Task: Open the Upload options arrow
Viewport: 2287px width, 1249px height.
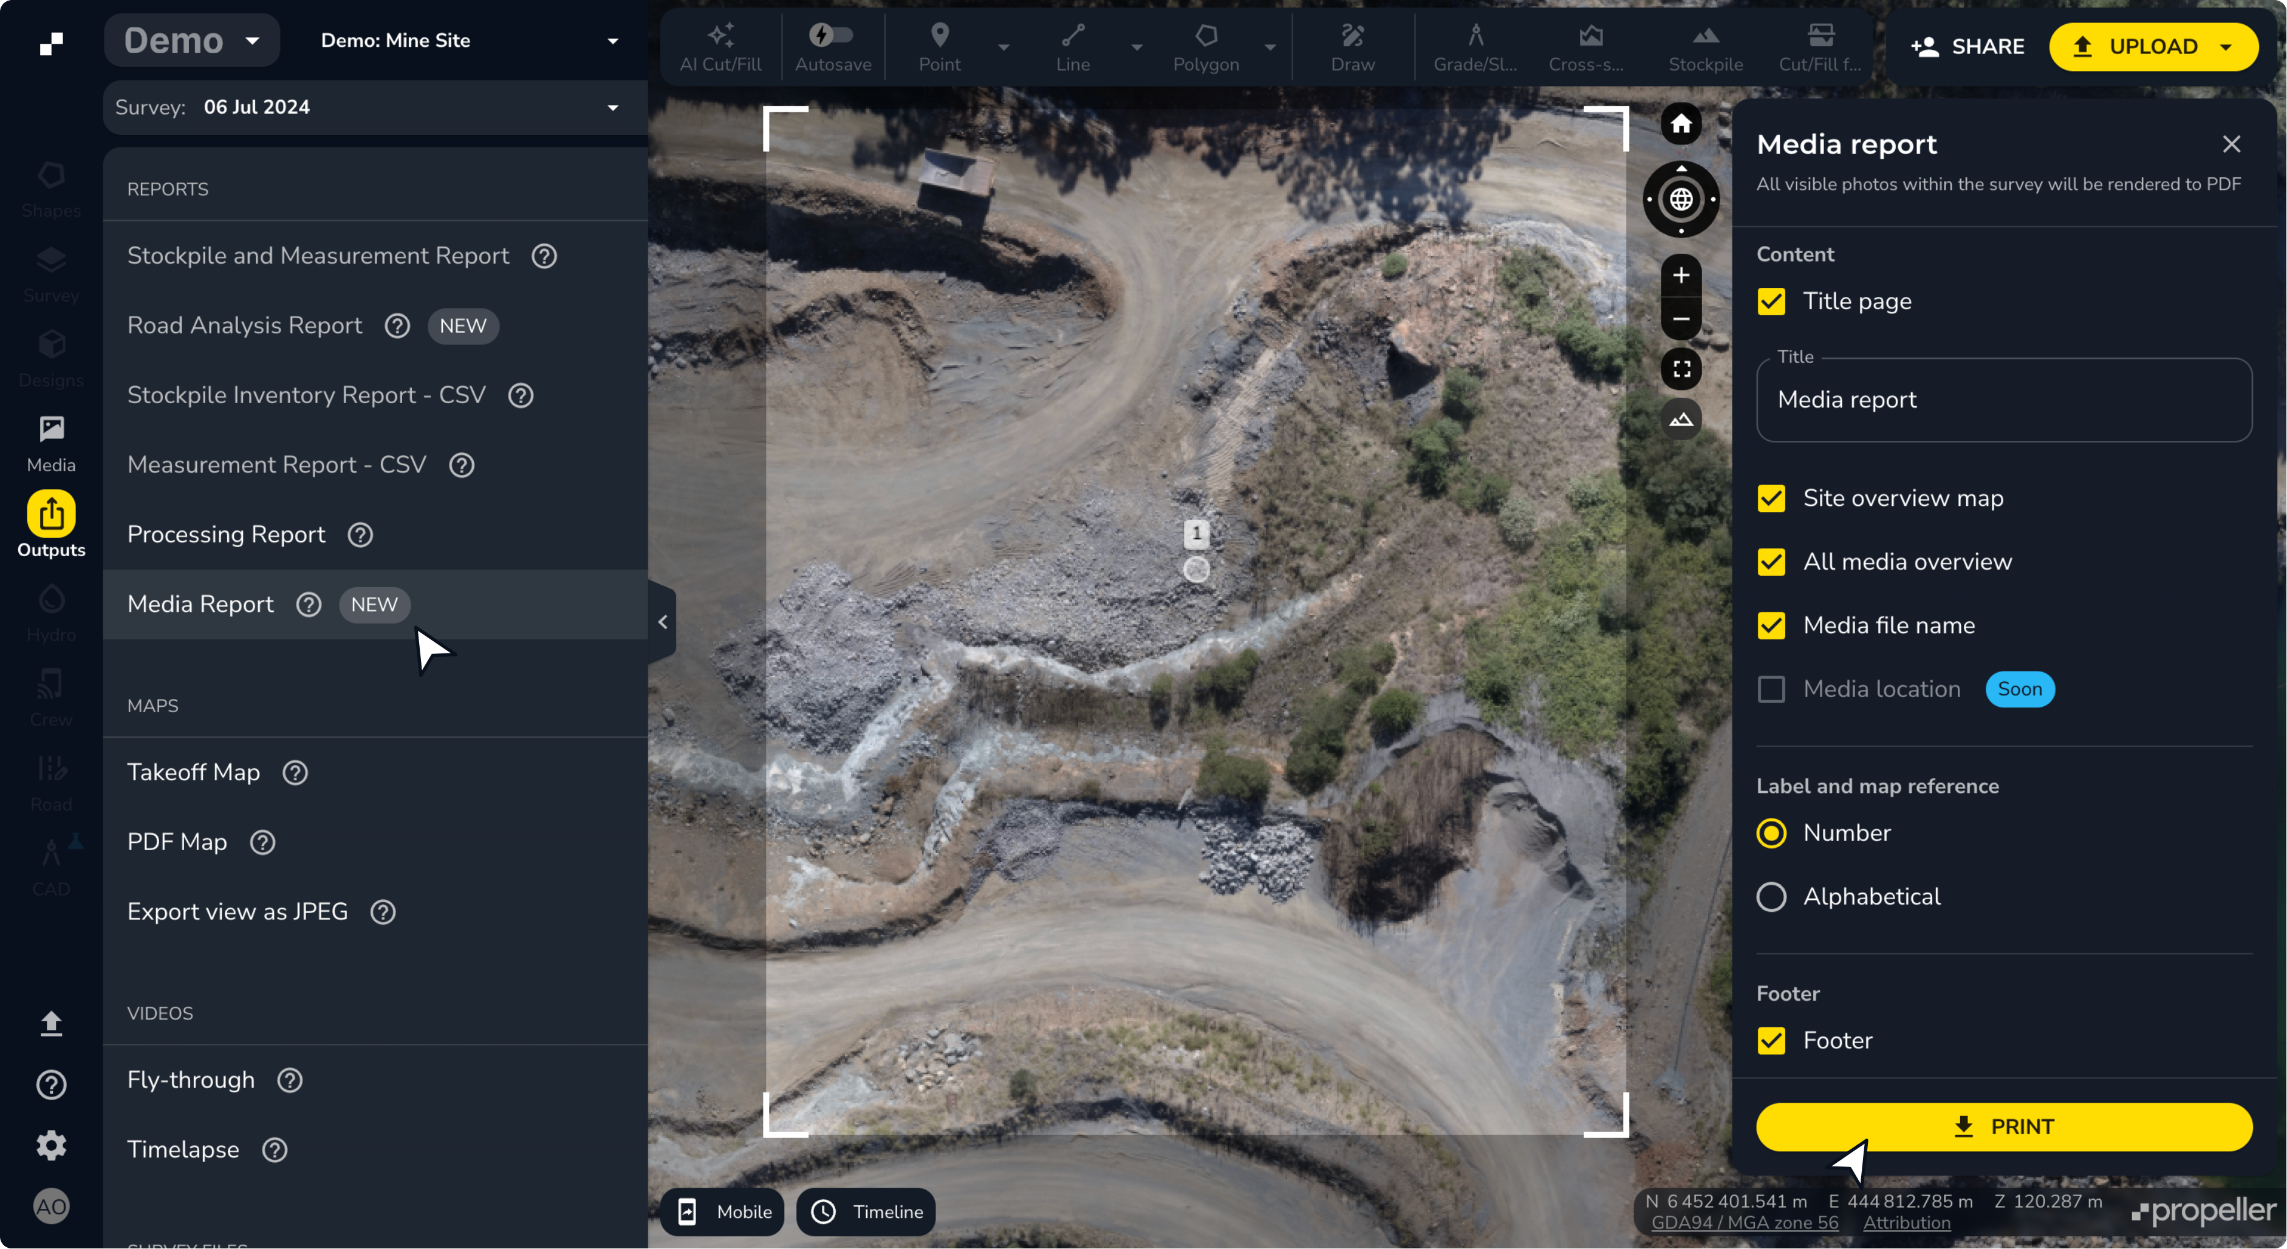Action: (x=2226, y=47)
